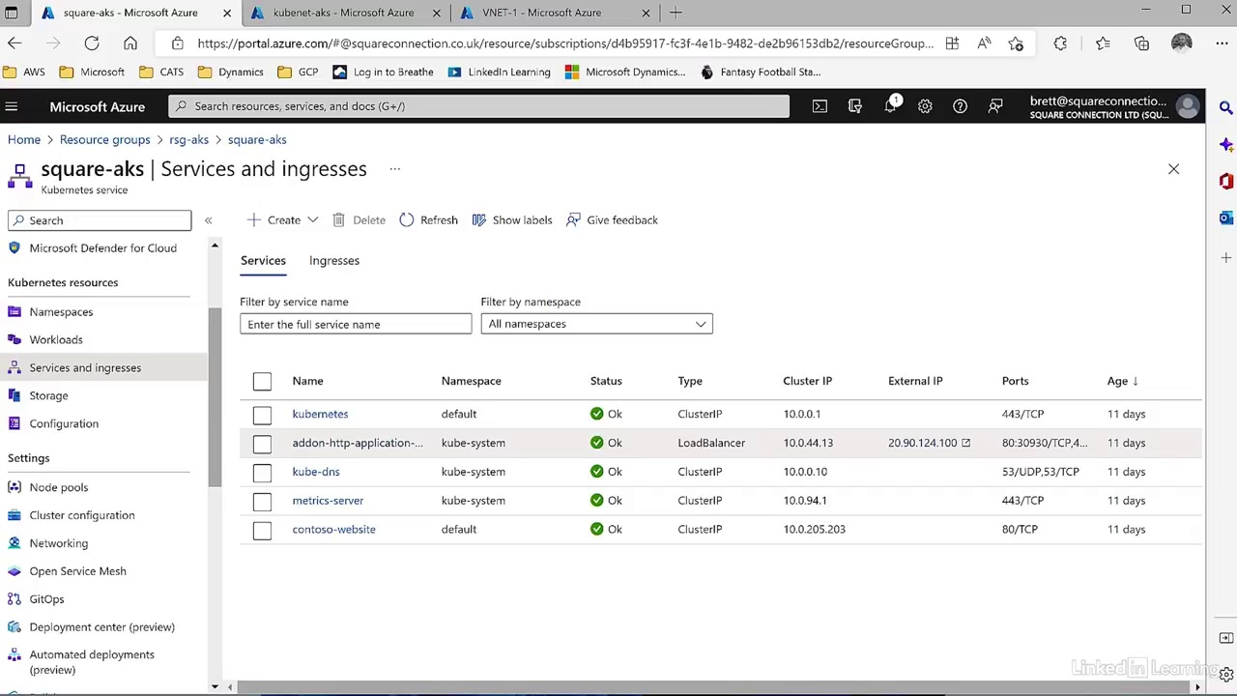Check the box for the contoso-website service
1237x696 pixels.
point(262,530)
